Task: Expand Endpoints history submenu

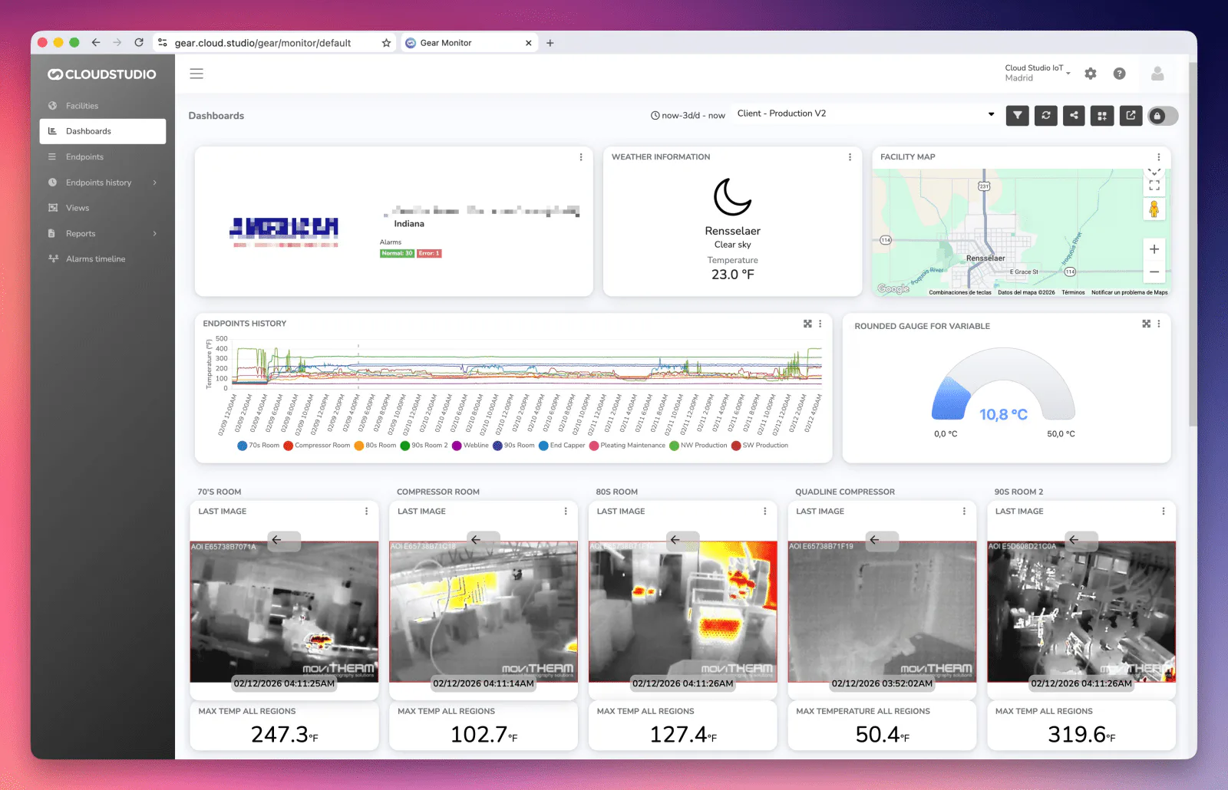Action: point(103,183)
